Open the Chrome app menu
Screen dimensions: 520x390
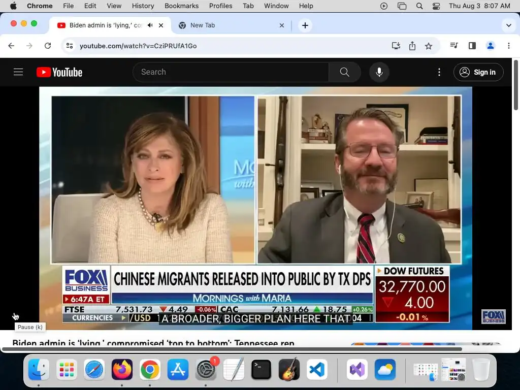pyautogui.click(x=40, y=6)
